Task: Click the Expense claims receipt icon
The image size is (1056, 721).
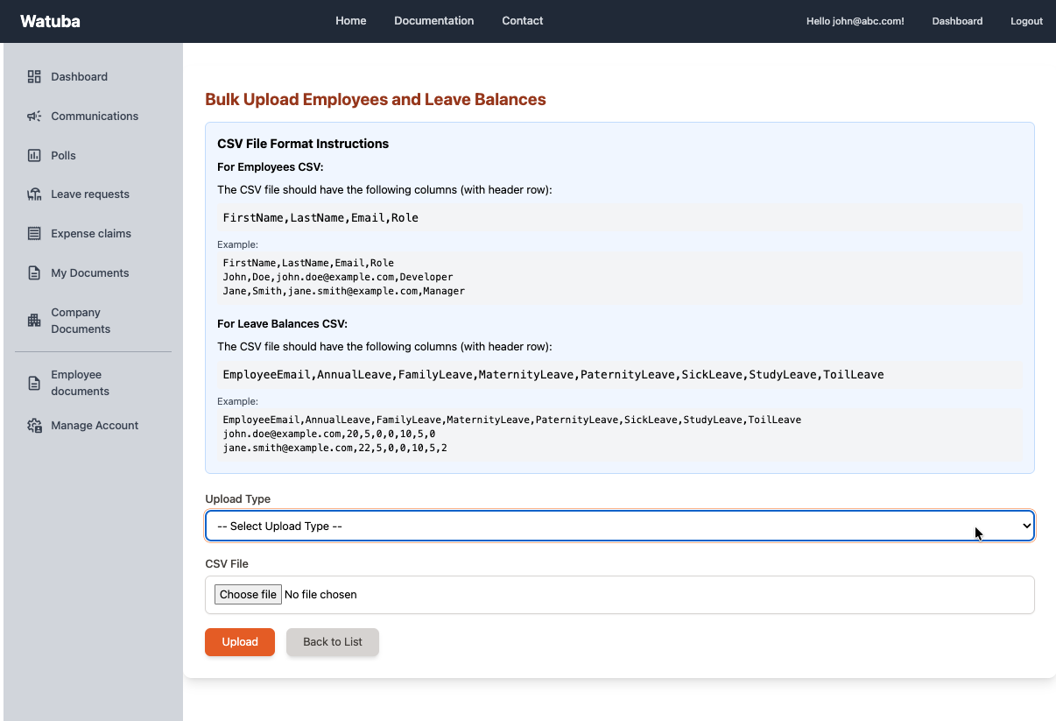Action: tap(34, 234)
